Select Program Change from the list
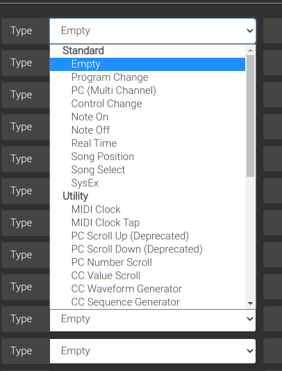Viewport: 282px width, 371px height. [x=147, y=77]
